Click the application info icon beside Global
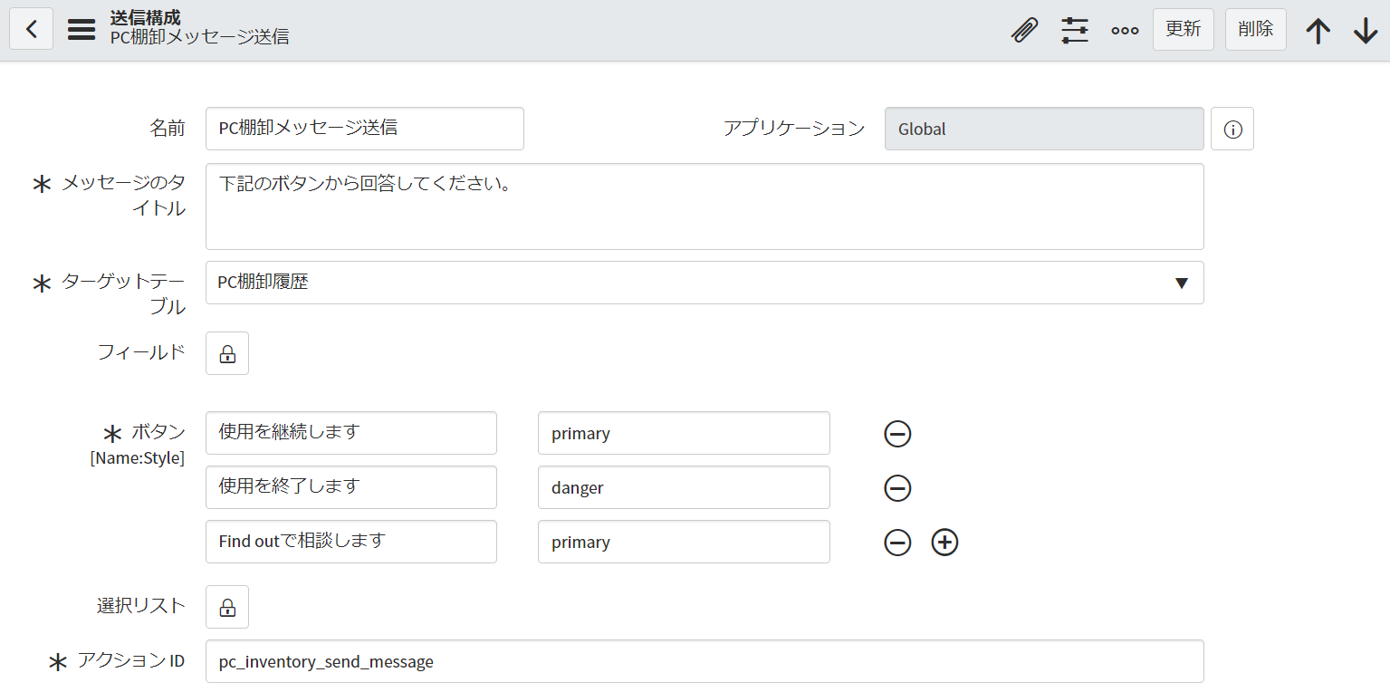1390x692 pixels. [x=1232, y=129]
